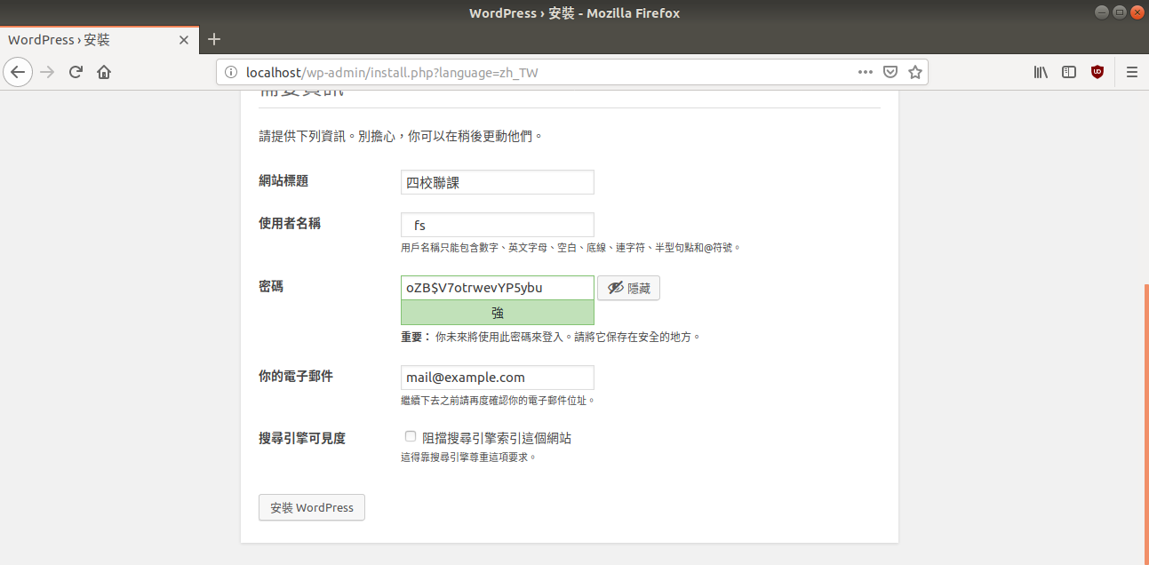Edit the 你的電子郵件 field

(x=498, y=378)
